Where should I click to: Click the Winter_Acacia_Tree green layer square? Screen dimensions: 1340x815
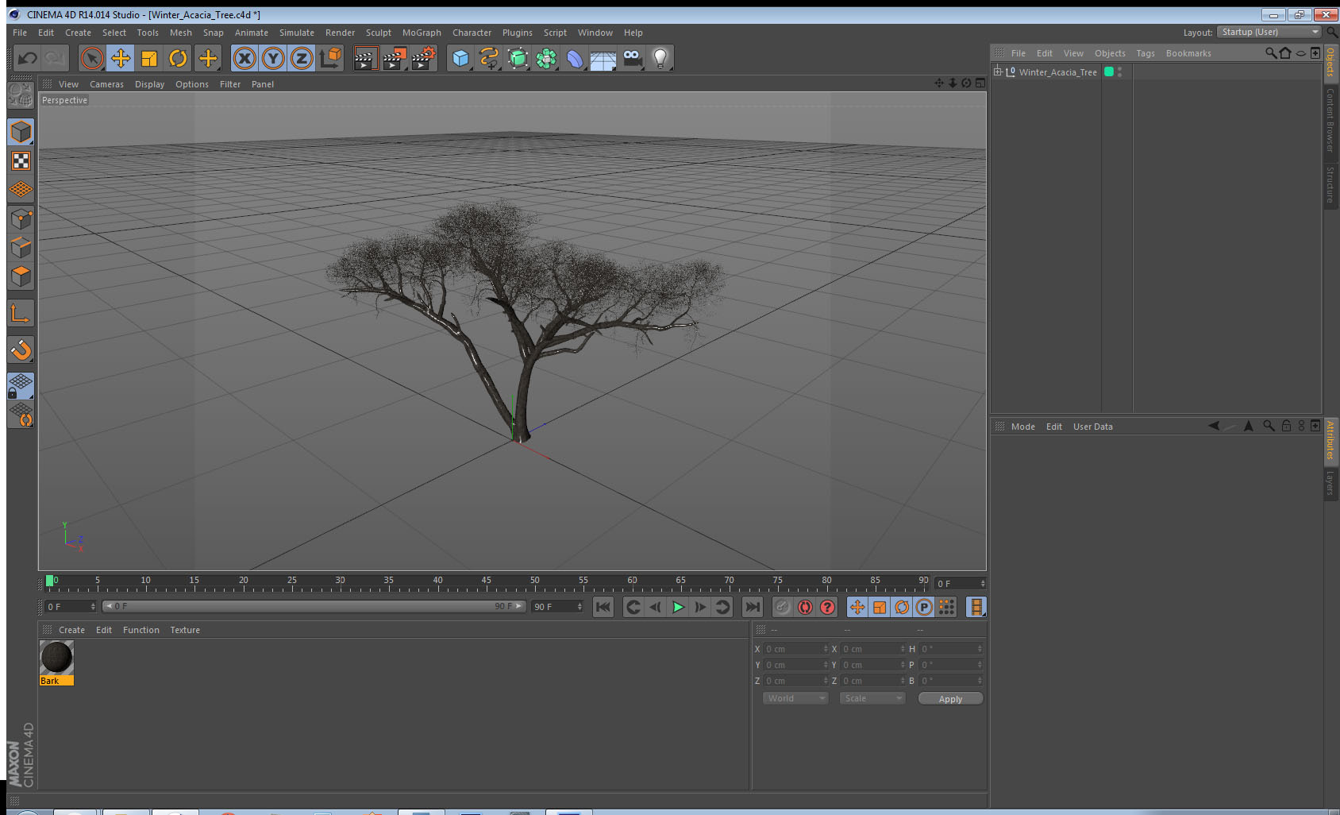point(1109,71)
